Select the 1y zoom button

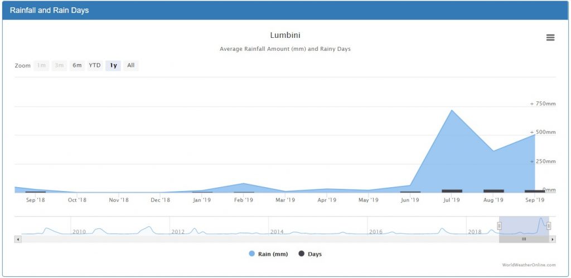tap(113, 65)
